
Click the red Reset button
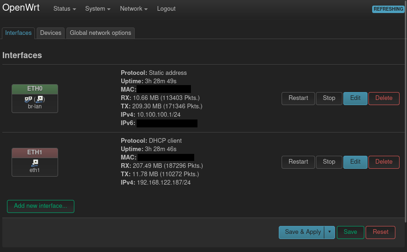point(381,232)
